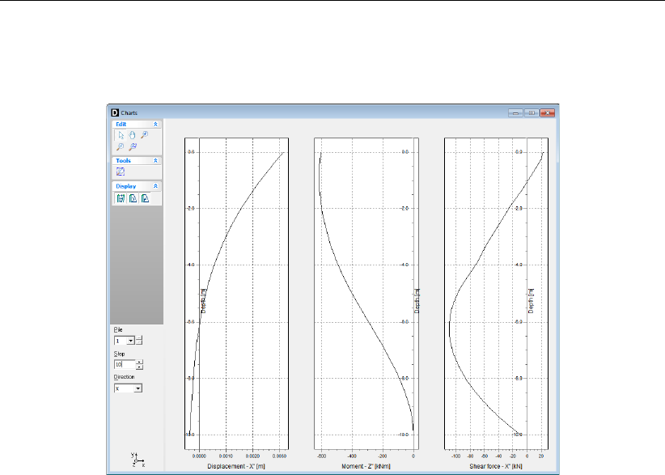Toggle the first Display chart icon

click(x=121, y=198)
